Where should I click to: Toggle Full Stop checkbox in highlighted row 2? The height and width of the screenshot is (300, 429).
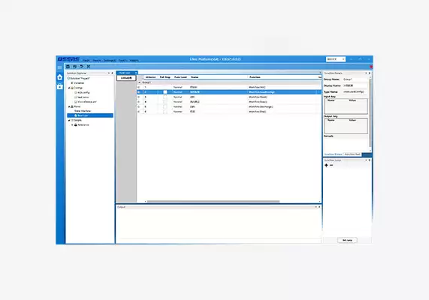pyautogui.click(x=165, y=92)
